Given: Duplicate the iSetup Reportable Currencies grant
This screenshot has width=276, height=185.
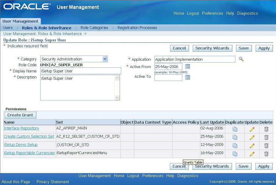Looking at the screenshot, I should [235, 154].
